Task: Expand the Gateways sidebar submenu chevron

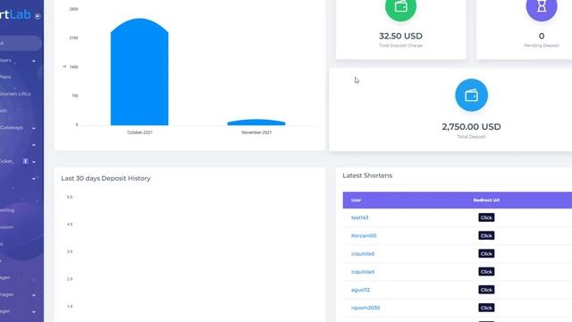Action: pyautogui.click(x=34, y=128)
